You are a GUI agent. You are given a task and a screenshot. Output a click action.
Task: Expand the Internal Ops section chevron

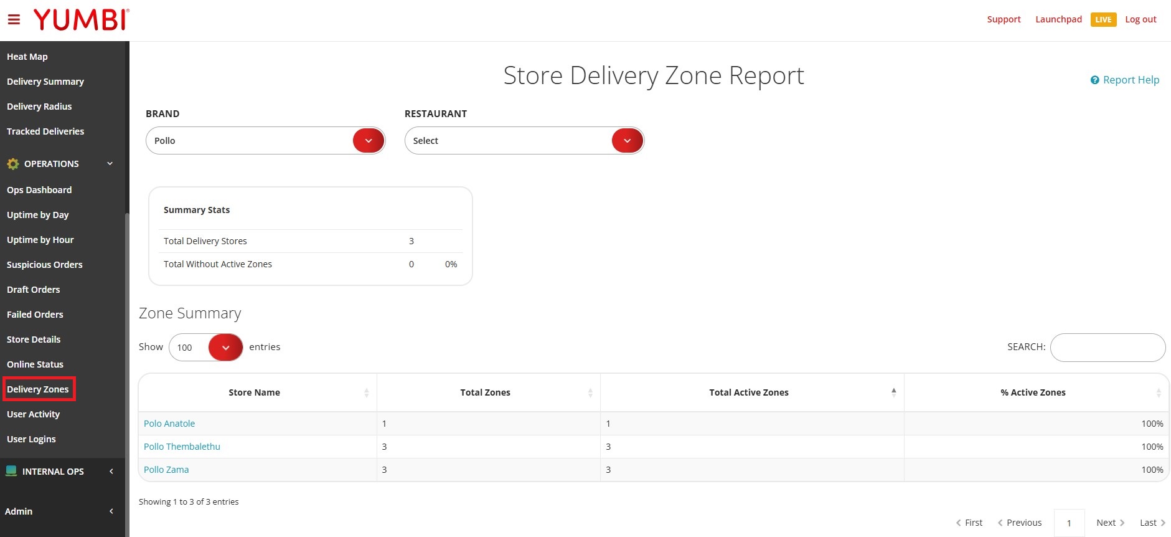tap(111, 472)
